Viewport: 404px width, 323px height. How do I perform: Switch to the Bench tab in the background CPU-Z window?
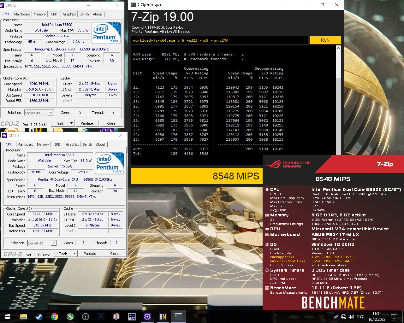[84, 14]
